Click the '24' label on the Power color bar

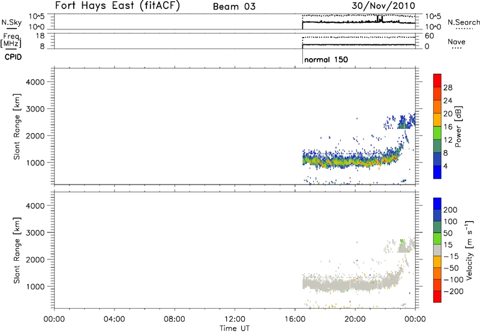448,101
